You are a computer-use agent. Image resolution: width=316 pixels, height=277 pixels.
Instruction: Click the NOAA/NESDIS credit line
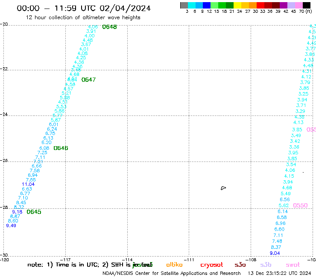coord(172,273)
